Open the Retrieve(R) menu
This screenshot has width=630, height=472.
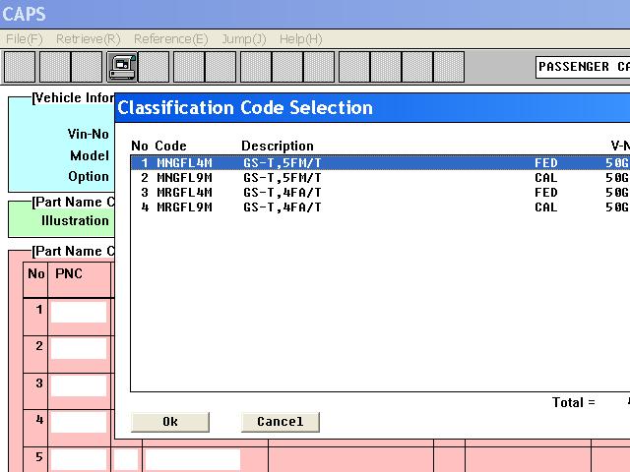[x=89, y=39]
